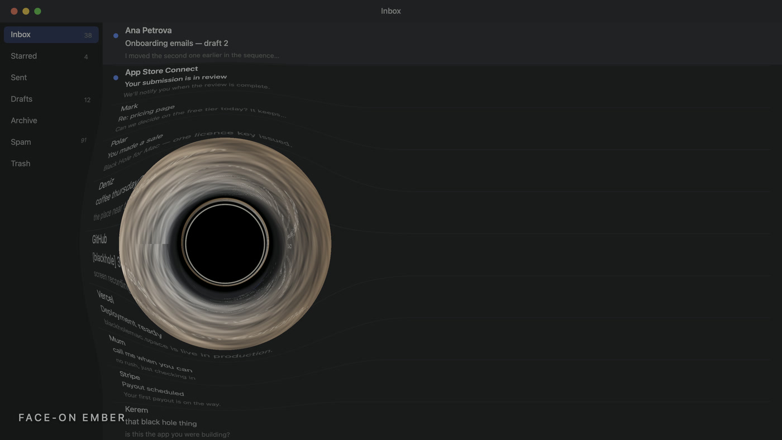Click the Drafts count badge 12
782x440 pixels.
[x=87, y=100]
